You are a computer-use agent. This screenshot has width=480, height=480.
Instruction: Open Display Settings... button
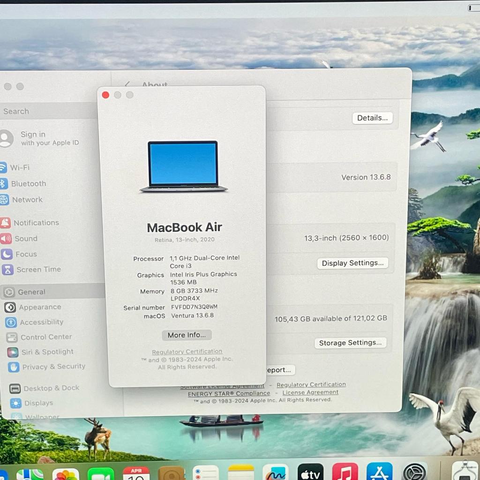pyautogui.click(x=352, y=263)
